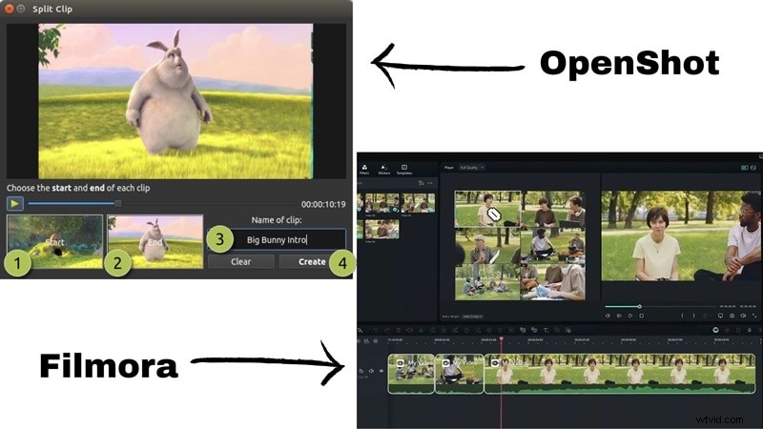Image resolution: width=763 pixels, height=429 pixels.
Task: Take a snapshot with the camera icon
Action: 732,316
